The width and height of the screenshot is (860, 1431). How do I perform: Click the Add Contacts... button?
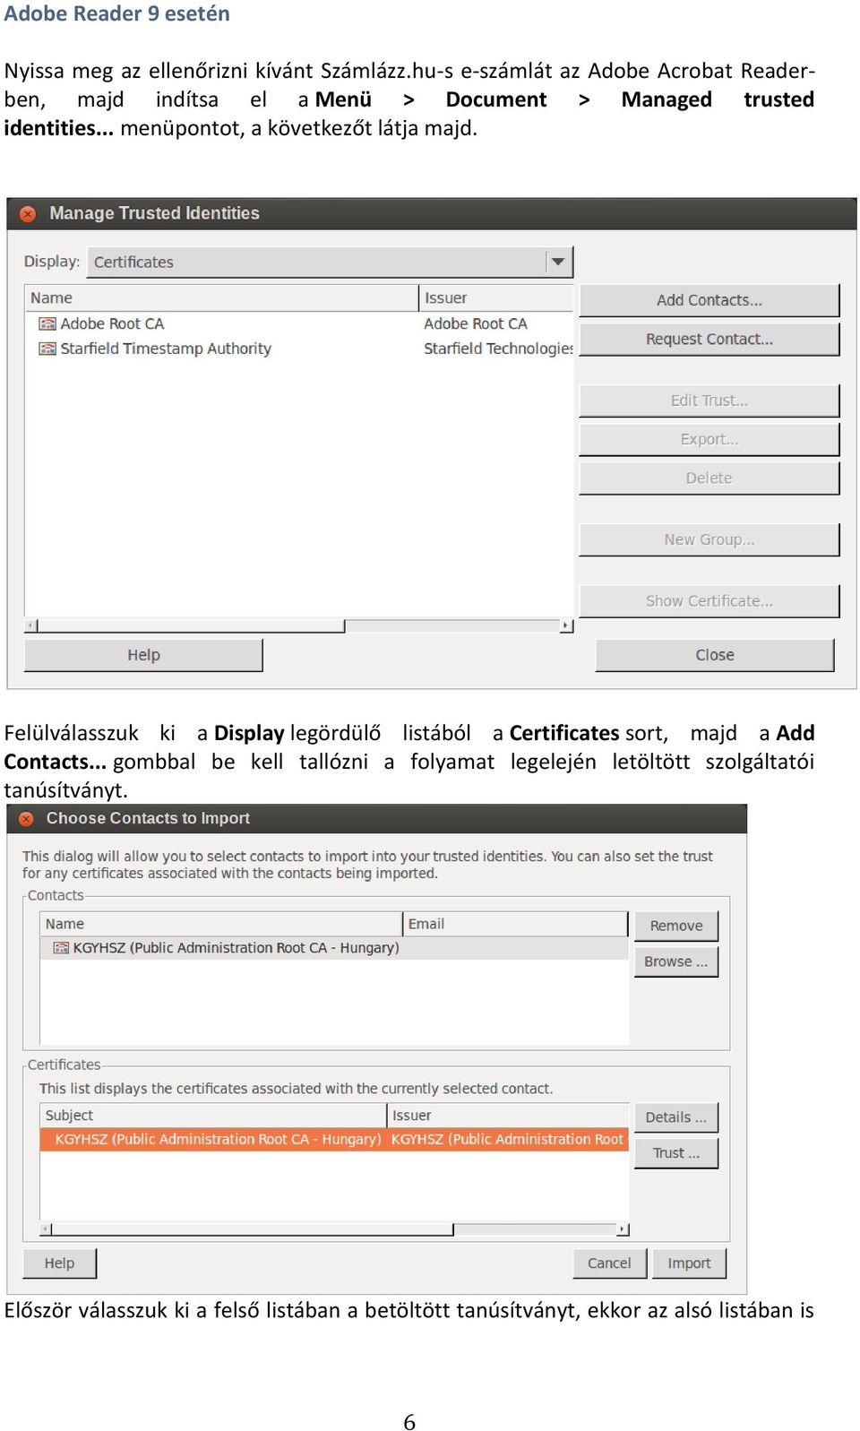point(709,300)
